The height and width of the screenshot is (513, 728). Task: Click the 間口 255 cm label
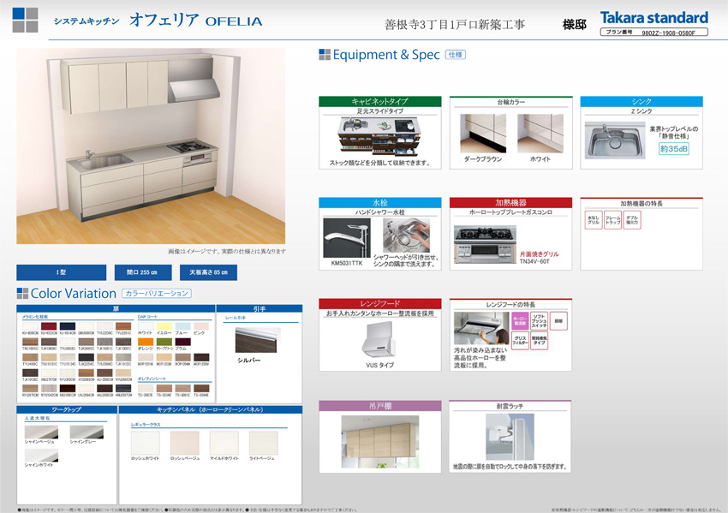click(143, 272)
